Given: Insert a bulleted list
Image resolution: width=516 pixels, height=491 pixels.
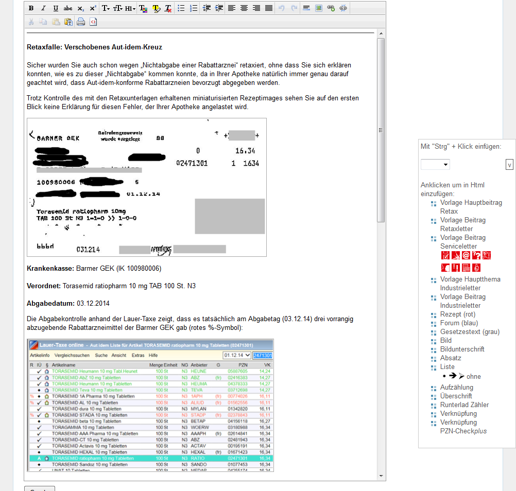Looking at the screenshot, I should (x=181, y=8).
